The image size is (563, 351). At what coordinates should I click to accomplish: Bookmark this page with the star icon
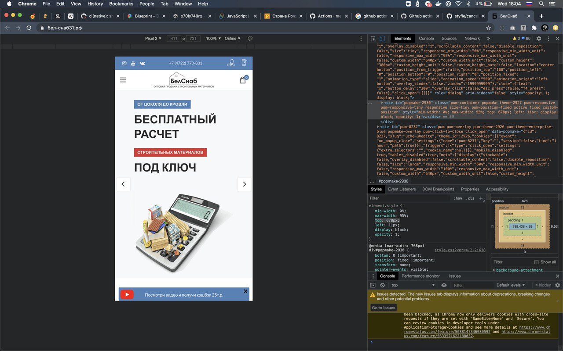[x=488, y=28]
